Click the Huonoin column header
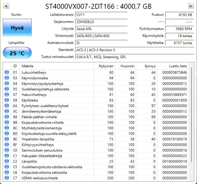 [125, 66]
